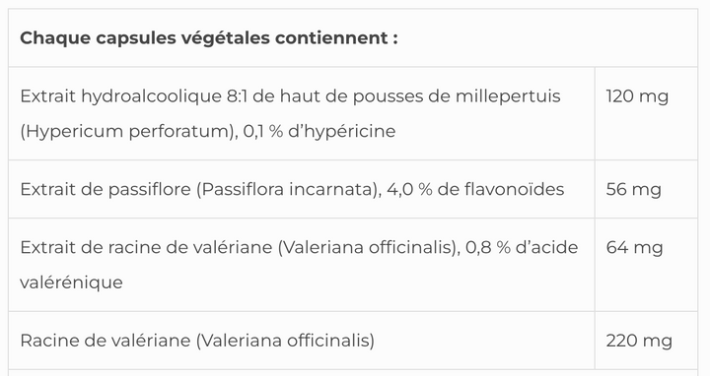Click the 56 mg dosage cell
This screenshot has height=376, width=710.
click(x=633, y=189)
